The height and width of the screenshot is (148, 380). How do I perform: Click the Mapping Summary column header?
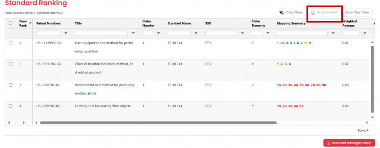tap(291, 23)
